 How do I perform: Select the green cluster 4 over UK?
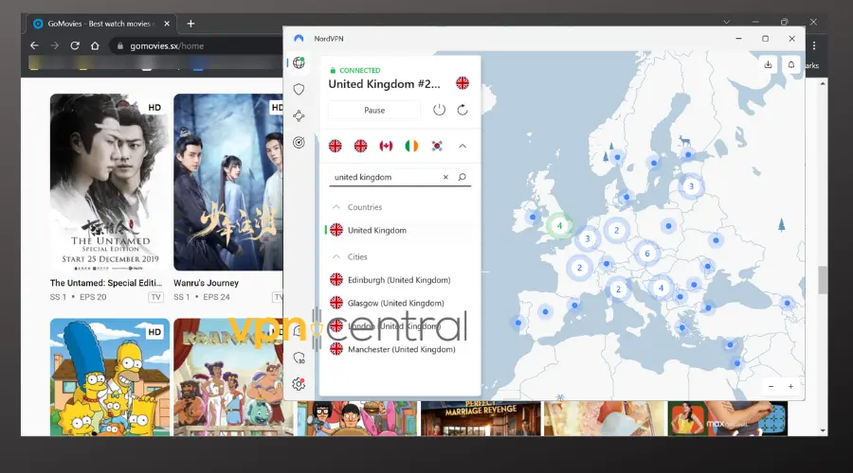(559, 225)
